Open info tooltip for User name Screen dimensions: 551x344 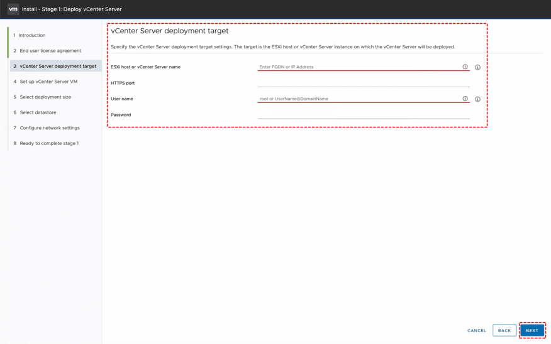point(477,99)
